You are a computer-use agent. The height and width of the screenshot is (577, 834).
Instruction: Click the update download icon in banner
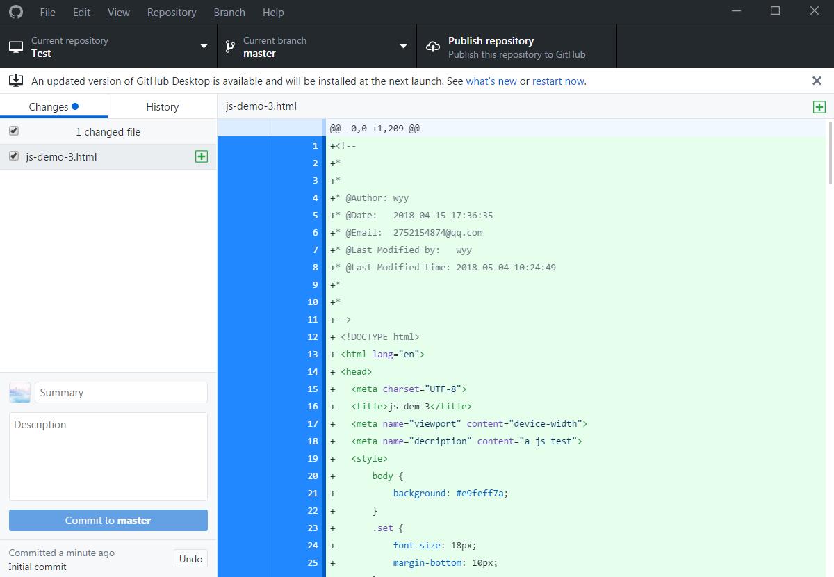click(15, 81)
